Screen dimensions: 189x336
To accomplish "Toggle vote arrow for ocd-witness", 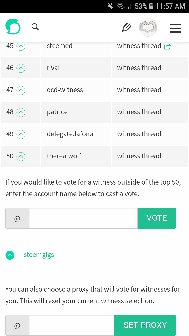I will (x=21, y=91).
